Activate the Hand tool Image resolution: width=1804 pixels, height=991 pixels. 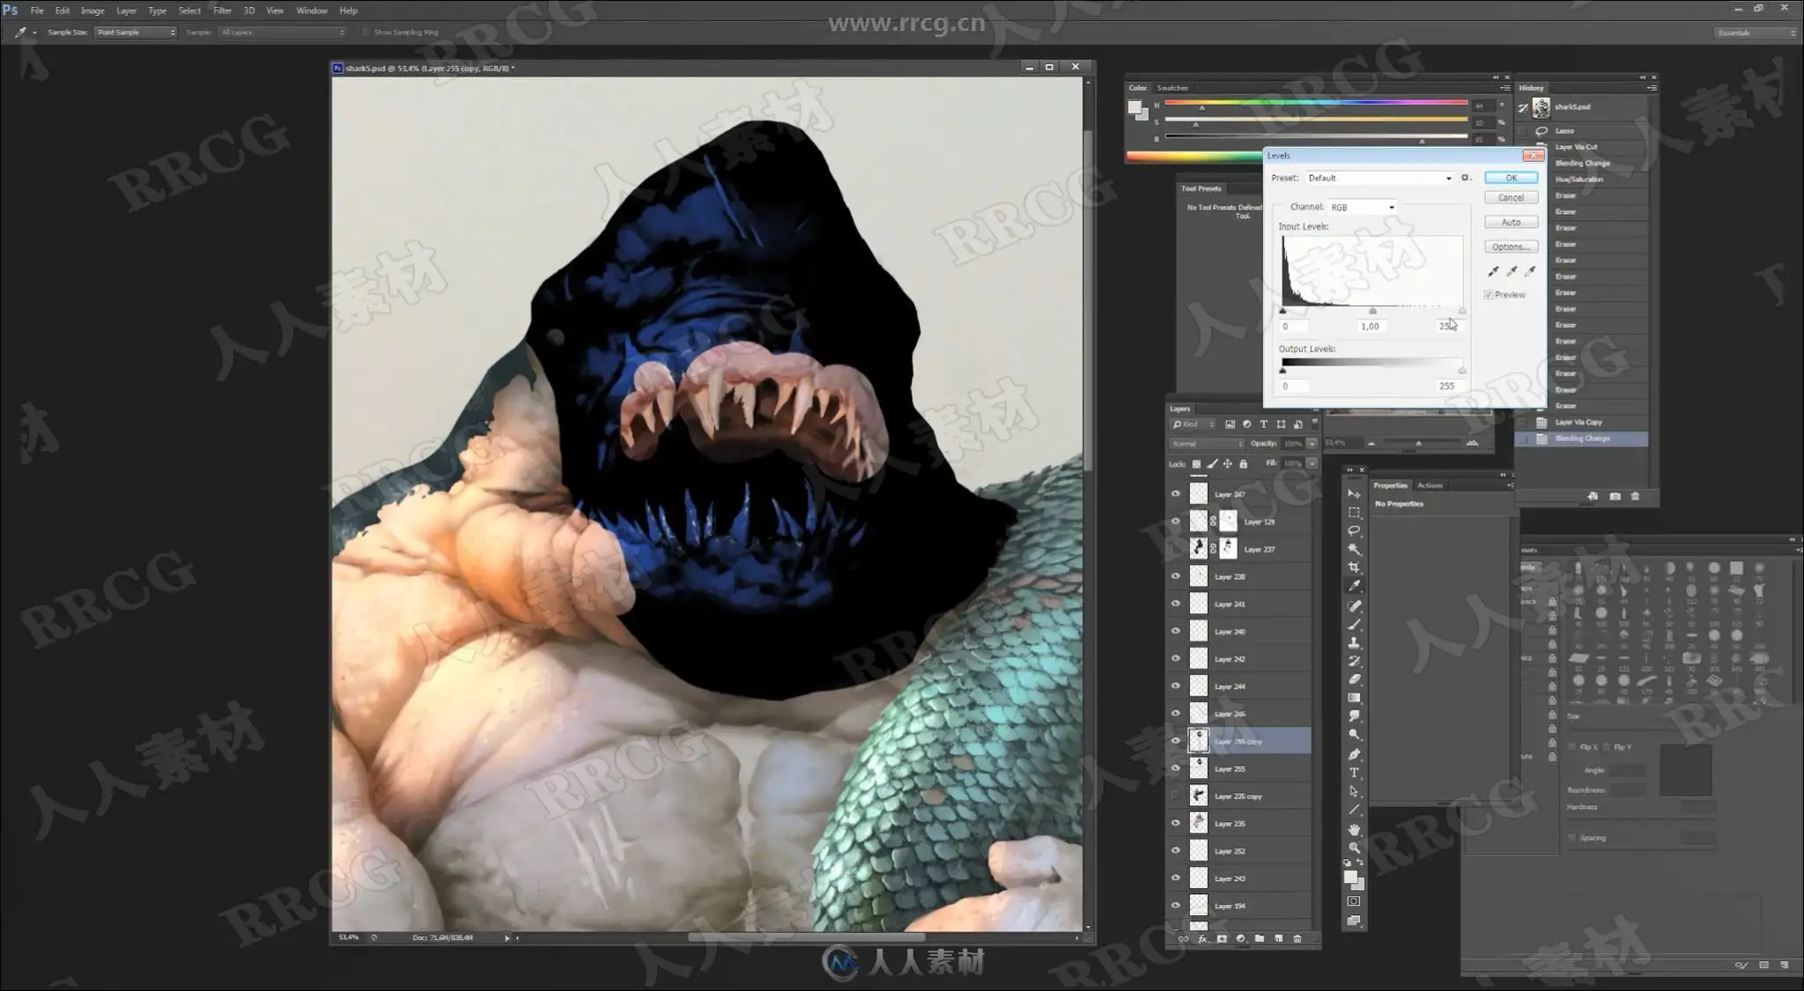tap(1354, 829)
